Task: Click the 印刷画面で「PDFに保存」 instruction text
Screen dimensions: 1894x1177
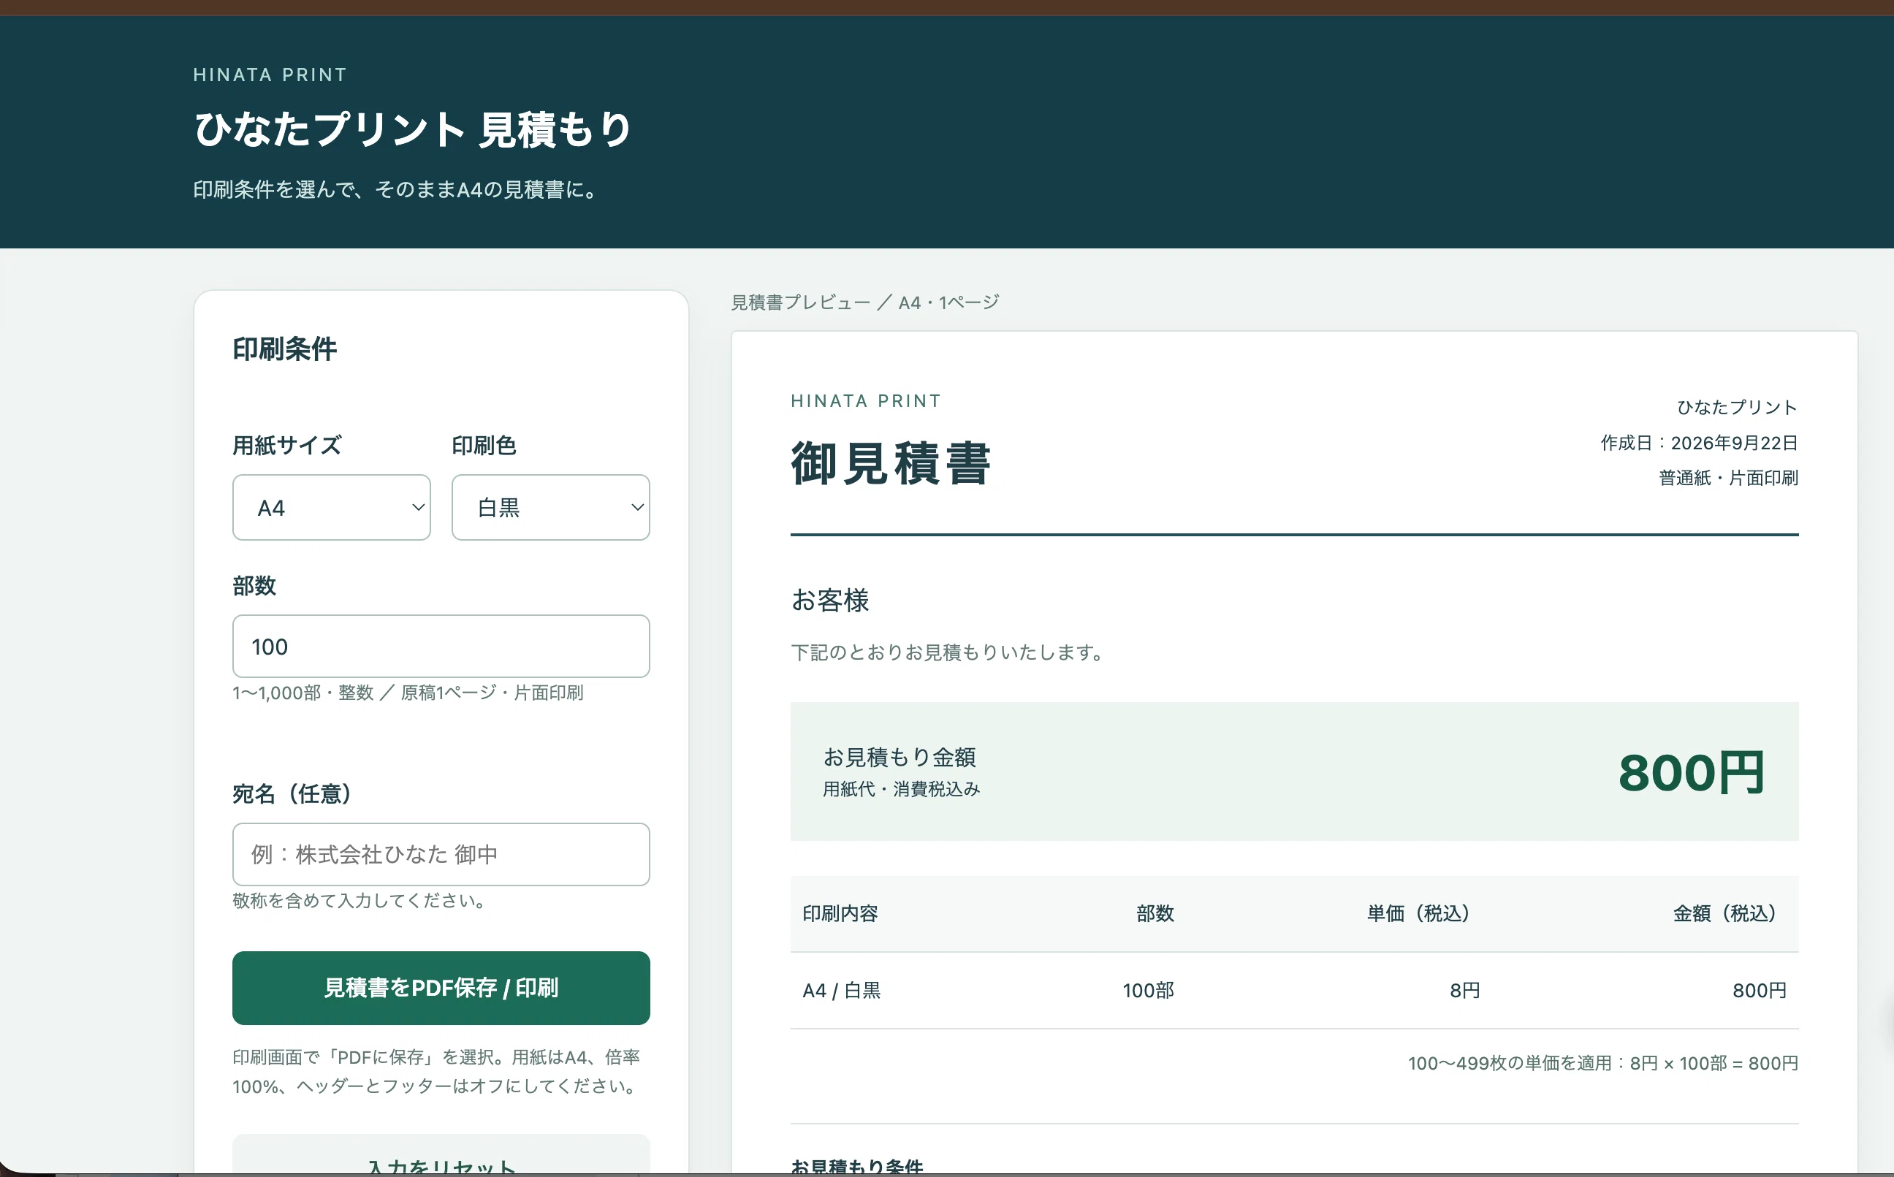Action: click(x=436, y=1071)
